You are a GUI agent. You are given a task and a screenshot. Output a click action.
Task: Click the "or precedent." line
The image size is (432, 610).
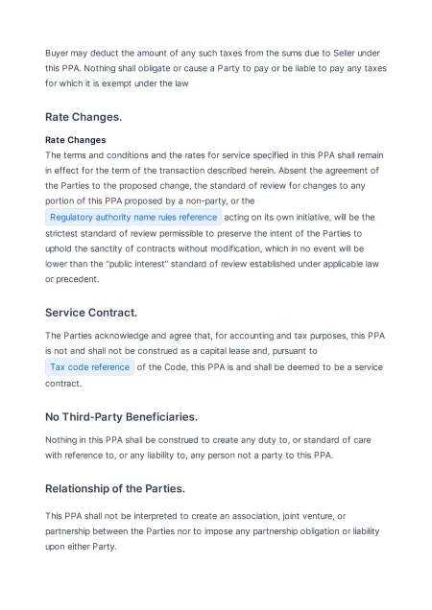[x=72, y=279]
